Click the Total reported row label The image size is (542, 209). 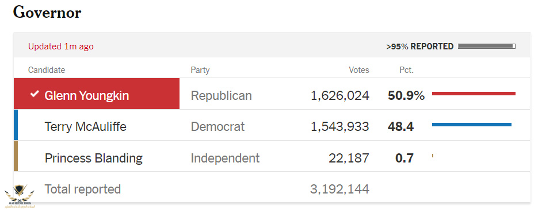point(83,189)
